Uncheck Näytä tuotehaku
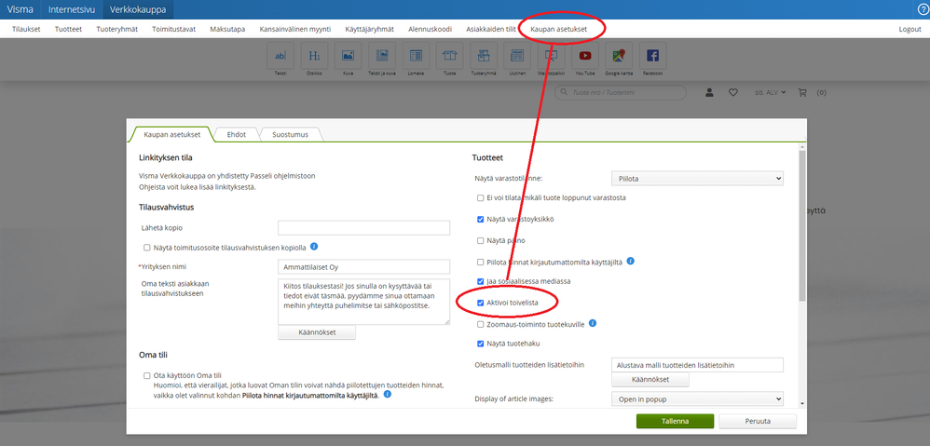 tap(481, 344)
